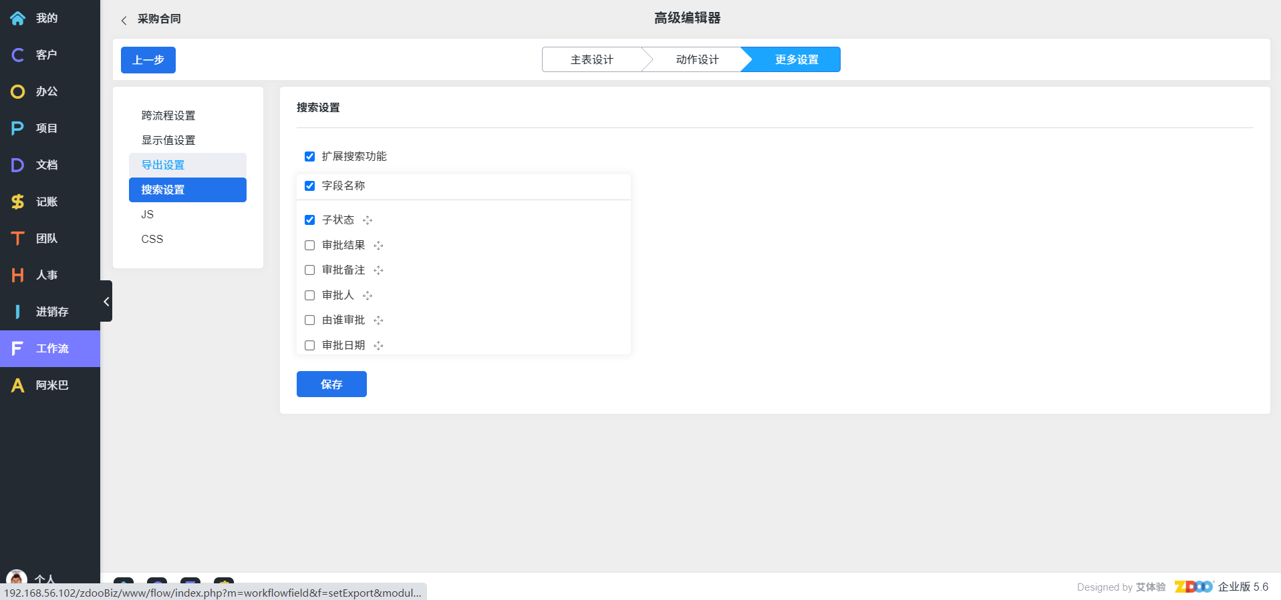
Task: Click the 保存 button
Action: (x=331, y=384)
